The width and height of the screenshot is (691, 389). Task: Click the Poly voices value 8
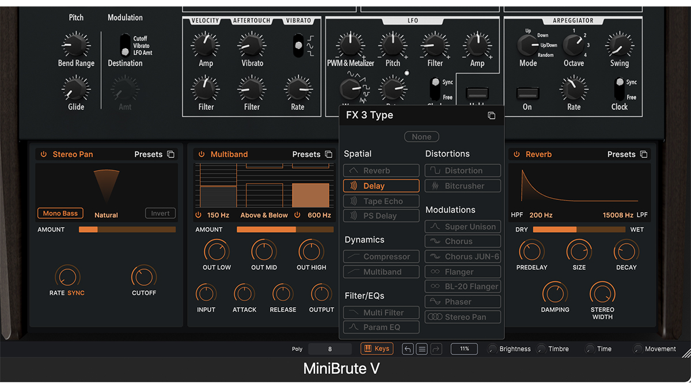coord(330,349)
